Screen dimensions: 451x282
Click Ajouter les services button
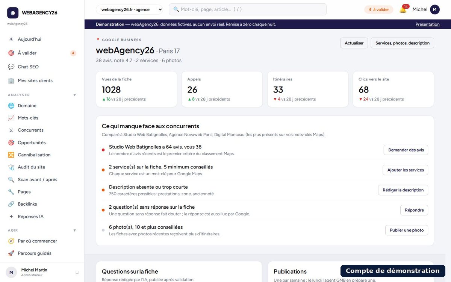(x=406, y=170)
